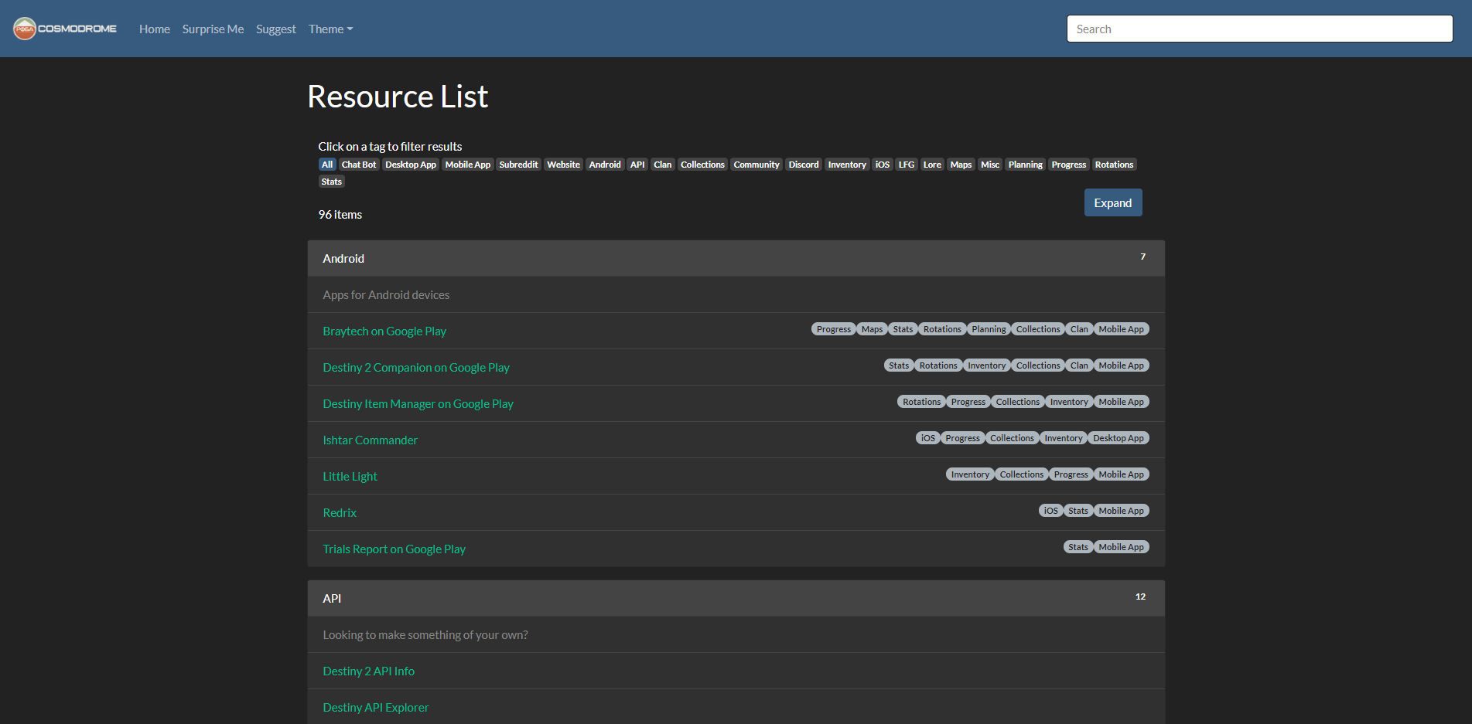
Task: Open Braytech on Google Play link
Action: point(384,331)
